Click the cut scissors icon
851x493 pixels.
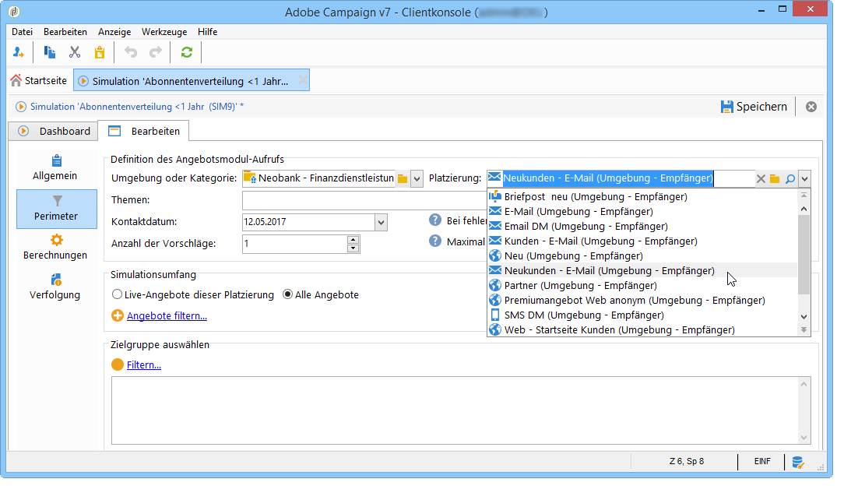pos(74,52)
